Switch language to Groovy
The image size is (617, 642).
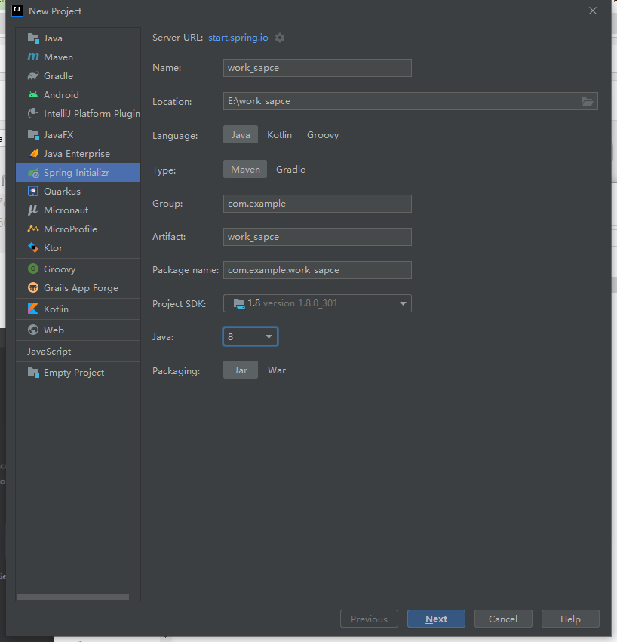coord(323,135)
